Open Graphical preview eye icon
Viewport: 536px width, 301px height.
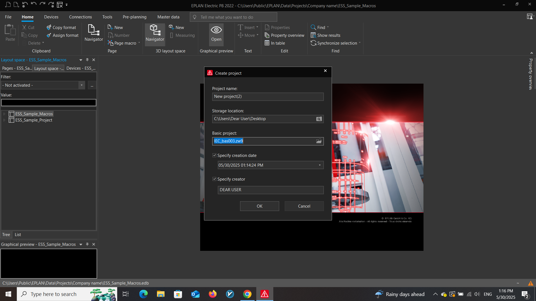tap(216, 30)
